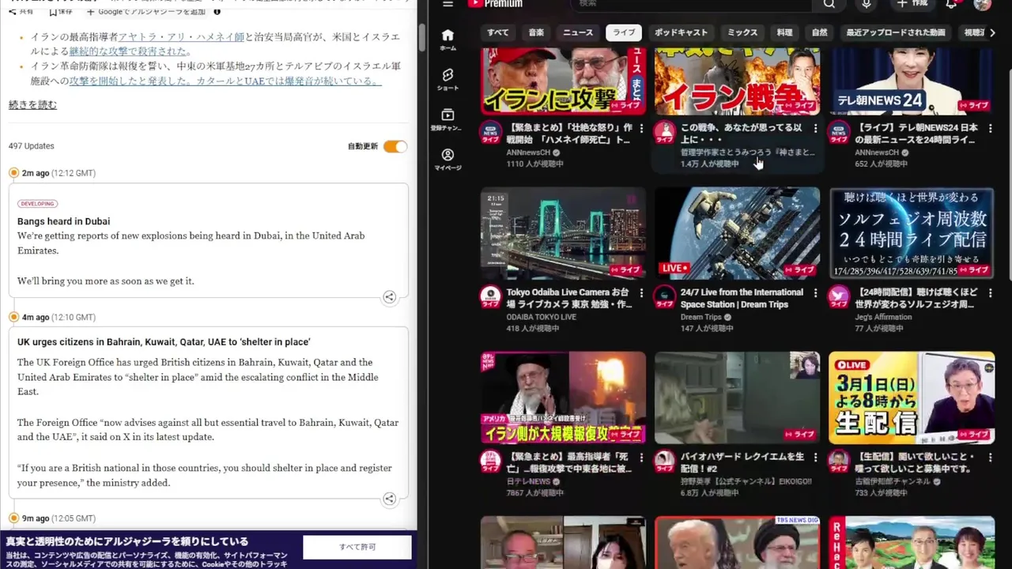Open ODAIBA TOKYO LIVE channel avatar
The width and height of the screenshot is (1012, 569).
[490, 297]
